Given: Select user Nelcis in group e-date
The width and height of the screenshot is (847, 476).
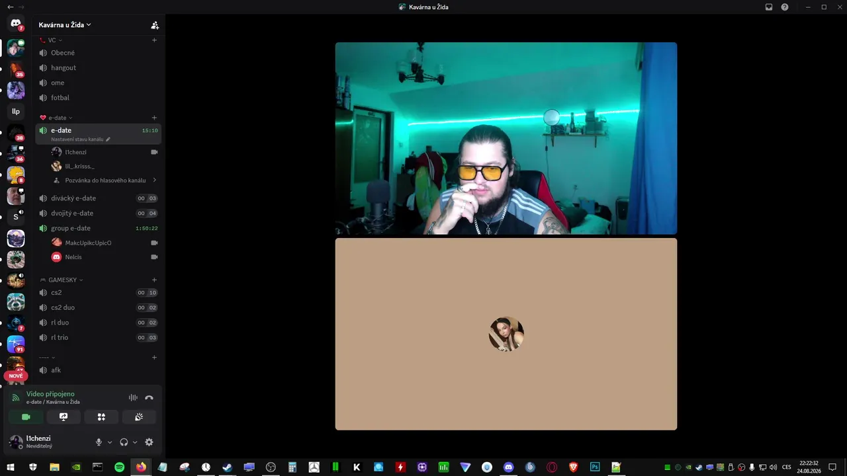Looking at the screenshot, I should (x=105, y=257).
